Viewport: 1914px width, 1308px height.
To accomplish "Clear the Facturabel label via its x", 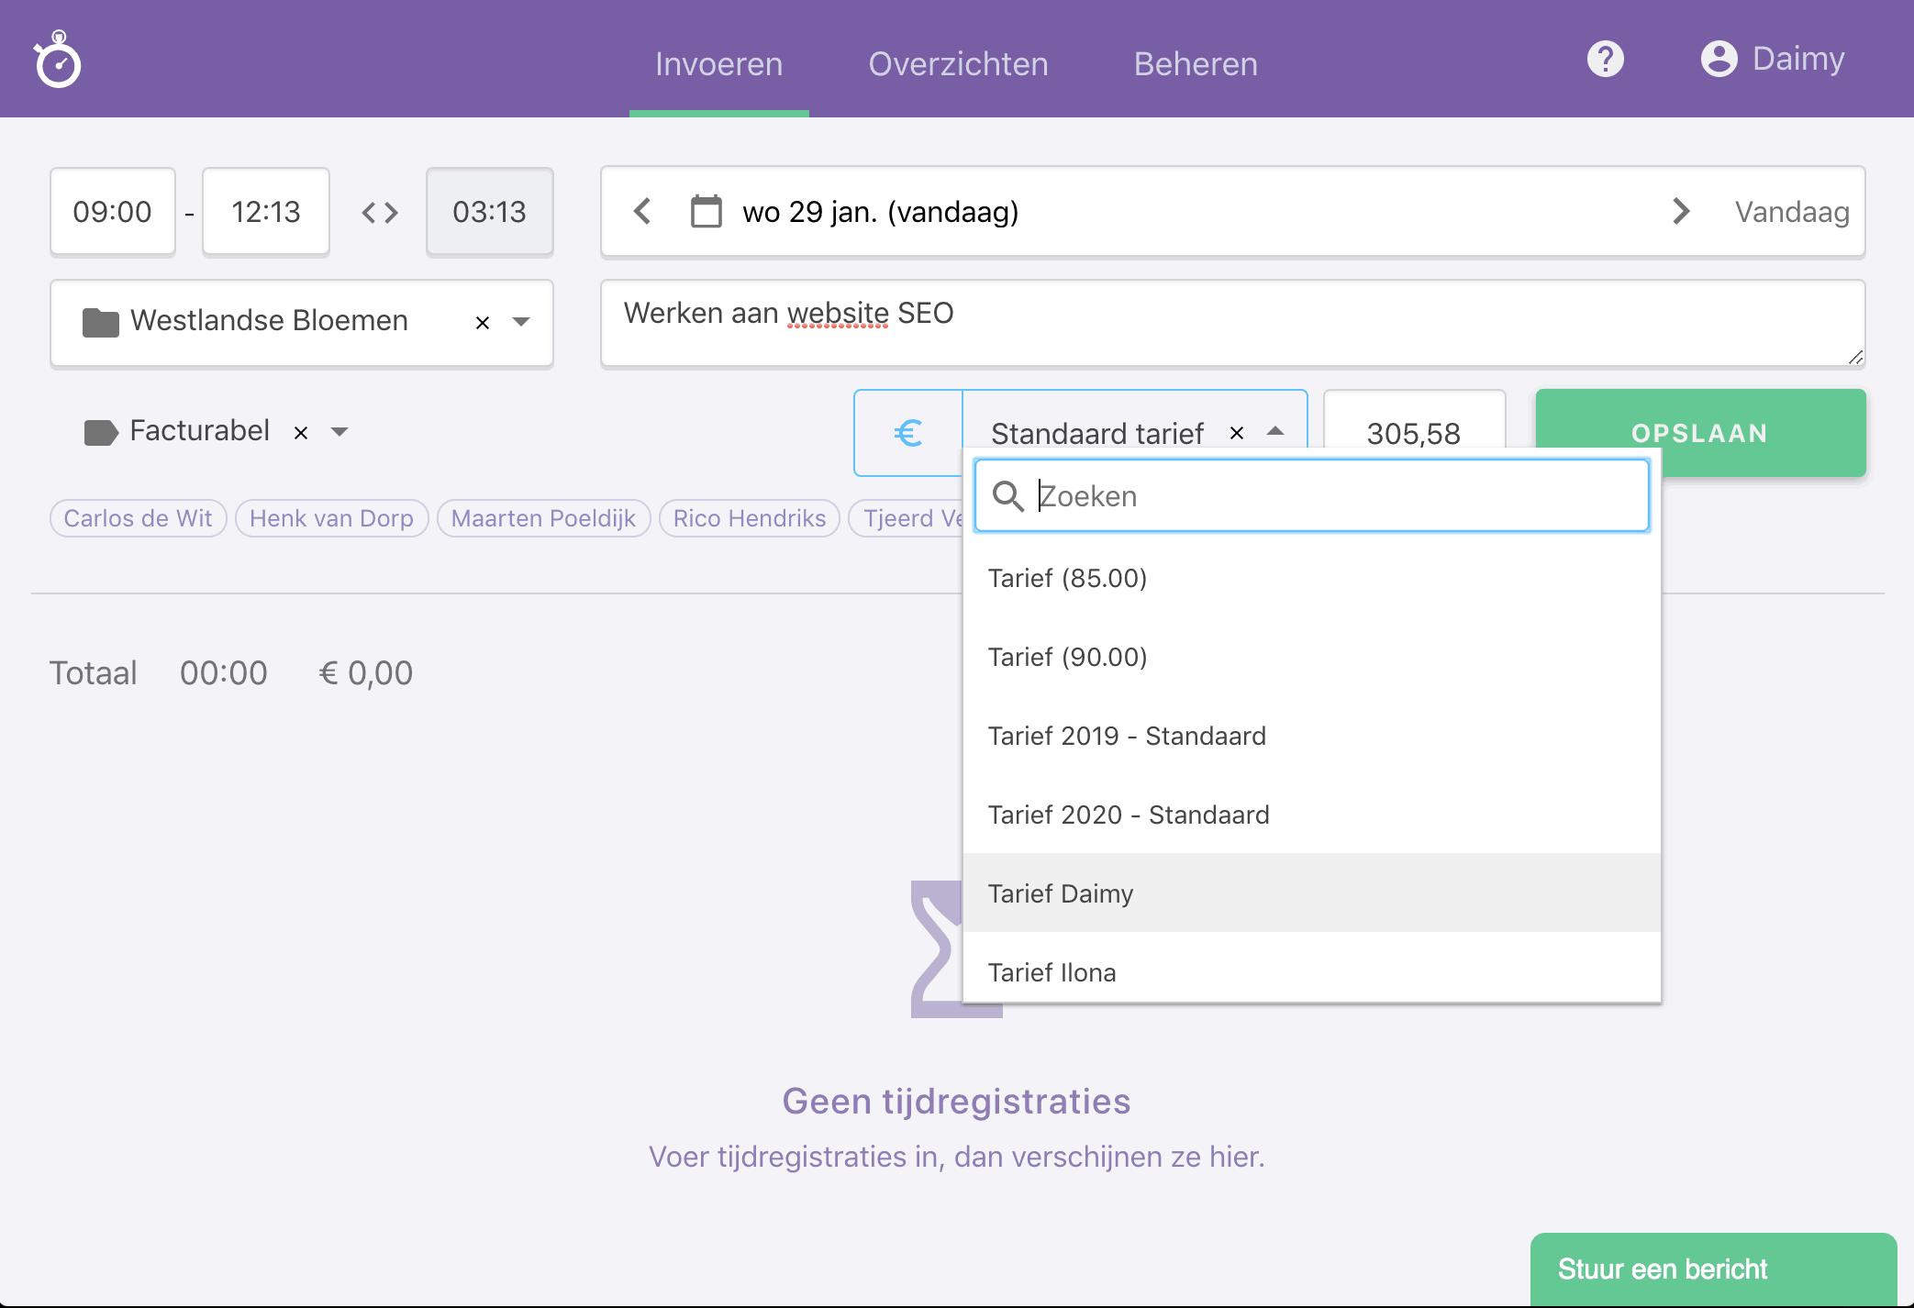I will tap(301, 432).
